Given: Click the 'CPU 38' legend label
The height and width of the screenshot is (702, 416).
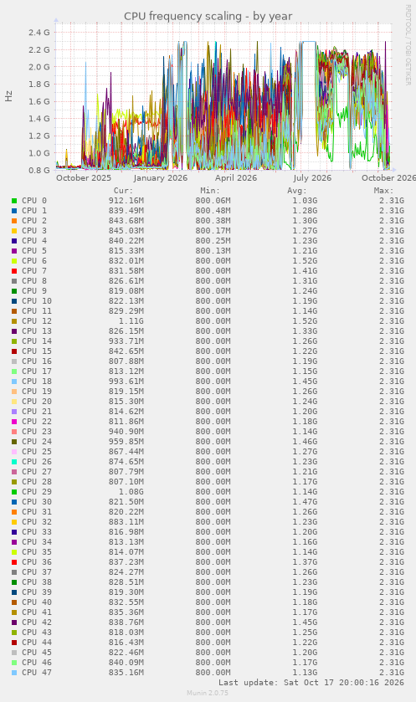Looking at the screenshot, I should (37, 582).
